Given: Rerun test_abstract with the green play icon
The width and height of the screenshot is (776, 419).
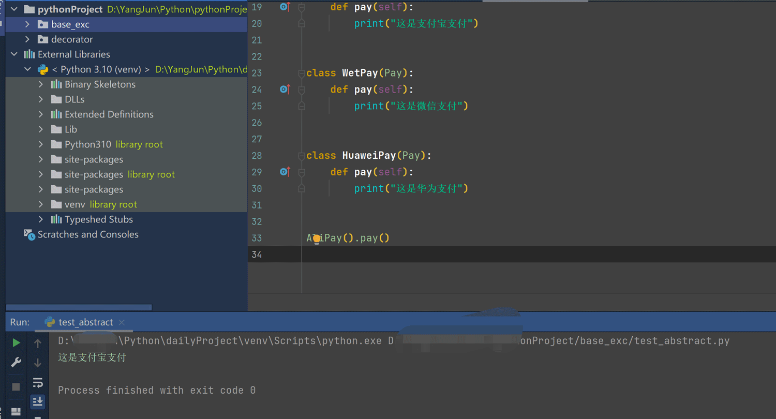Looking at the screenshot, I should point(16,342).
